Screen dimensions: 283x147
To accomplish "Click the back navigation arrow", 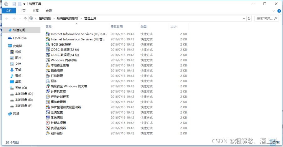I will pyautogui.click(x=7, y=18).
